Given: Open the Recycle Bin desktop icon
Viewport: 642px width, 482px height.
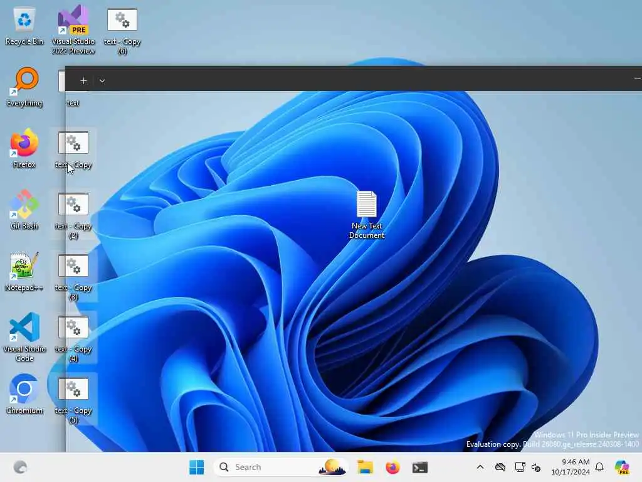Looking at the screenshot, I should pyautogui.click(x=24, y=27).
